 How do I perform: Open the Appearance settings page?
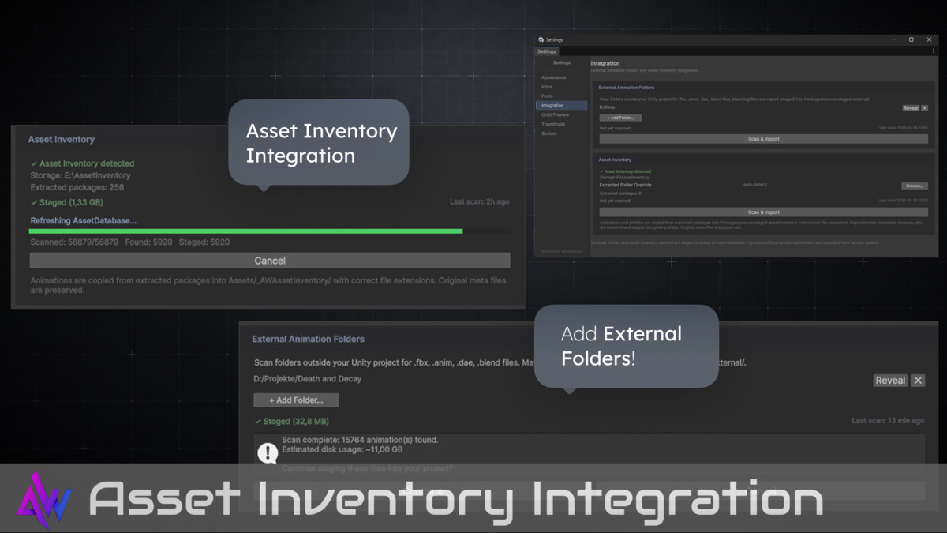(x=554, y=77)
